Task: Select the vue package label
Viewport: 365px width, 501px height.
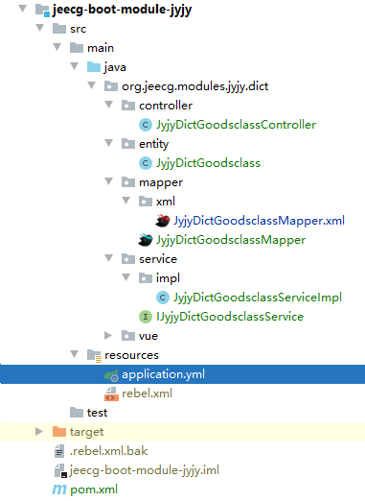Action: tap(148, 336)
